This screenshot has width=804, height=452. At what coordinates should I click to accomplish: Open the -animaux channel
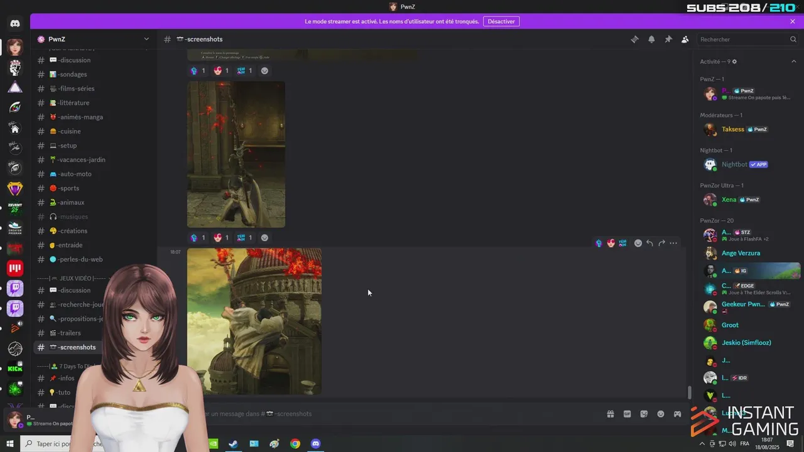tap(93, 202)
